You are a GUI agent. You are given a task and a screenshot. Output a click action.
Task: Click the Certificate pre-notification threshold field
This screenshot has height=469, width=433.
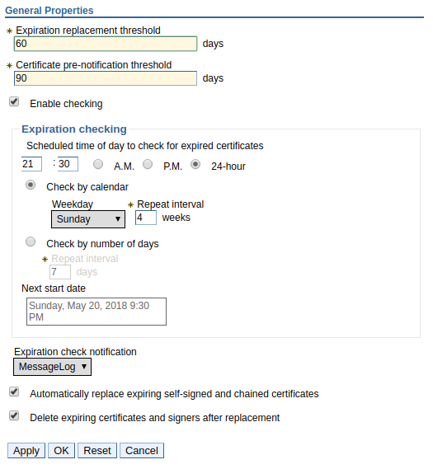[x=106, y=78]
